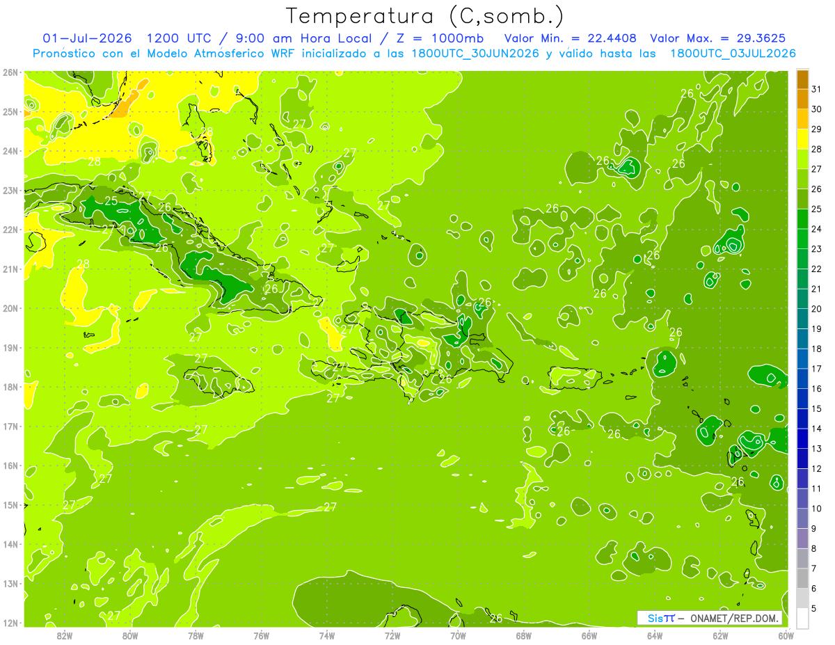Click the Valor Max. = 29.3625 text

718,38
